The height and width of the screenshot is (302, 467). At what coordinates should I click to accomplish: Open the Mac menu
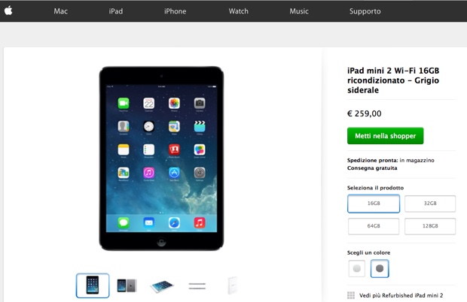point(60,11)
